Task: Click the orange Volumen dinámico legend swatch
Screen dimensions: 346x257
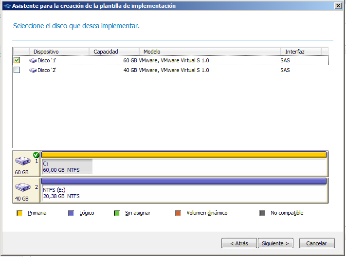Action: (x=178, y=213)
